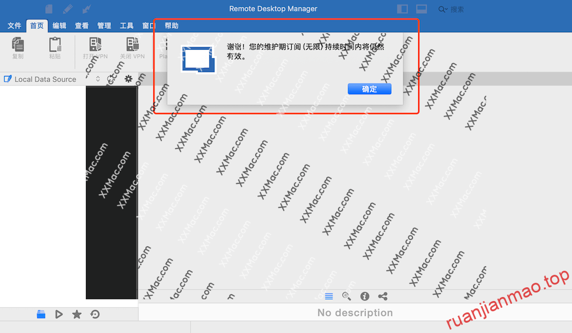Open session history via the clock icon
Viewport: 572px width, 333px height.
point(95,314)
